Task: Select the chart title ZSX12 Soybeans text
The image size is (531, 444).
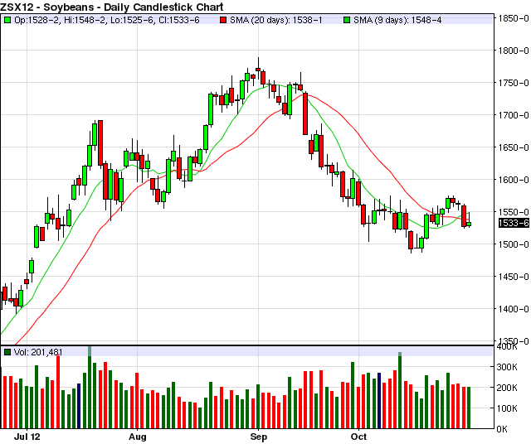Action: (112, 7)
